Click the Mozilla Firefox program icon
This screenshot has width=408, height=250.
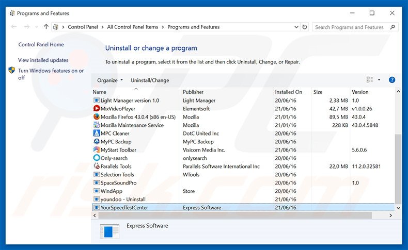pyautogui.click(x=96, y=117)
